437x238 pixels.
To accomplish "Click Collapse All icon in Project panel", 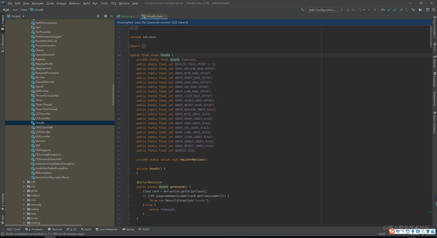I will 98,16.
